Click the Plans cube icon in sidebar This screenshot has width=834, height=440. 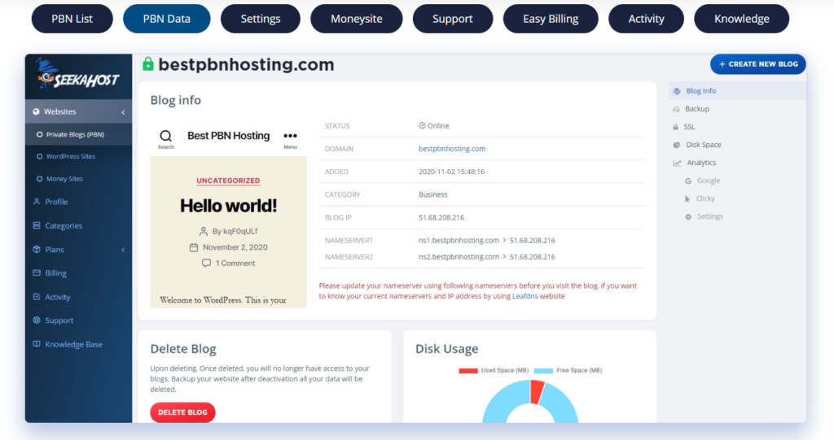[x=37, y=249]
